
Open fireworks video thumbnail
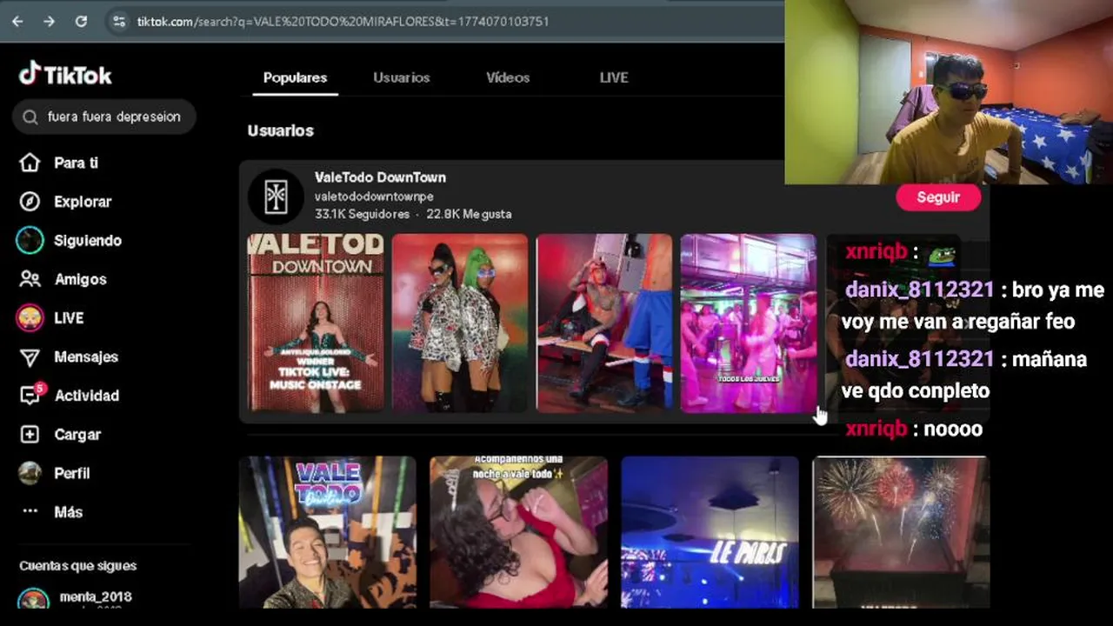pos(901,532)
